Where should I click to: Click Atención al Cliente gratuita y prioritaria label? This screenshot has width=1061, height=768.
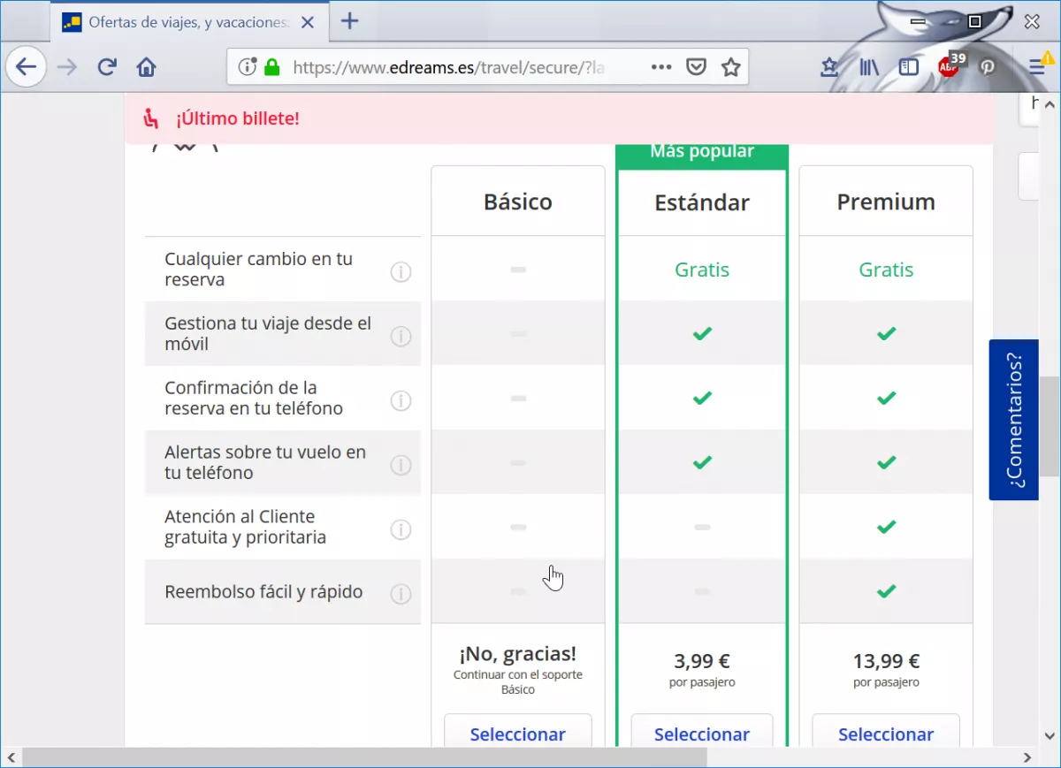point(246,527)
